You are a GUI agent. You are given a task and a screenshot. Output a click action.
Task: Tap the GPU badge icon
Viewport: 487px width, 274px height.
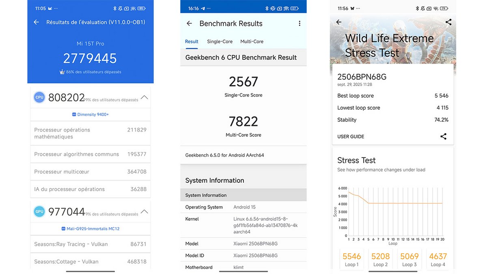[x=39, y=212]
